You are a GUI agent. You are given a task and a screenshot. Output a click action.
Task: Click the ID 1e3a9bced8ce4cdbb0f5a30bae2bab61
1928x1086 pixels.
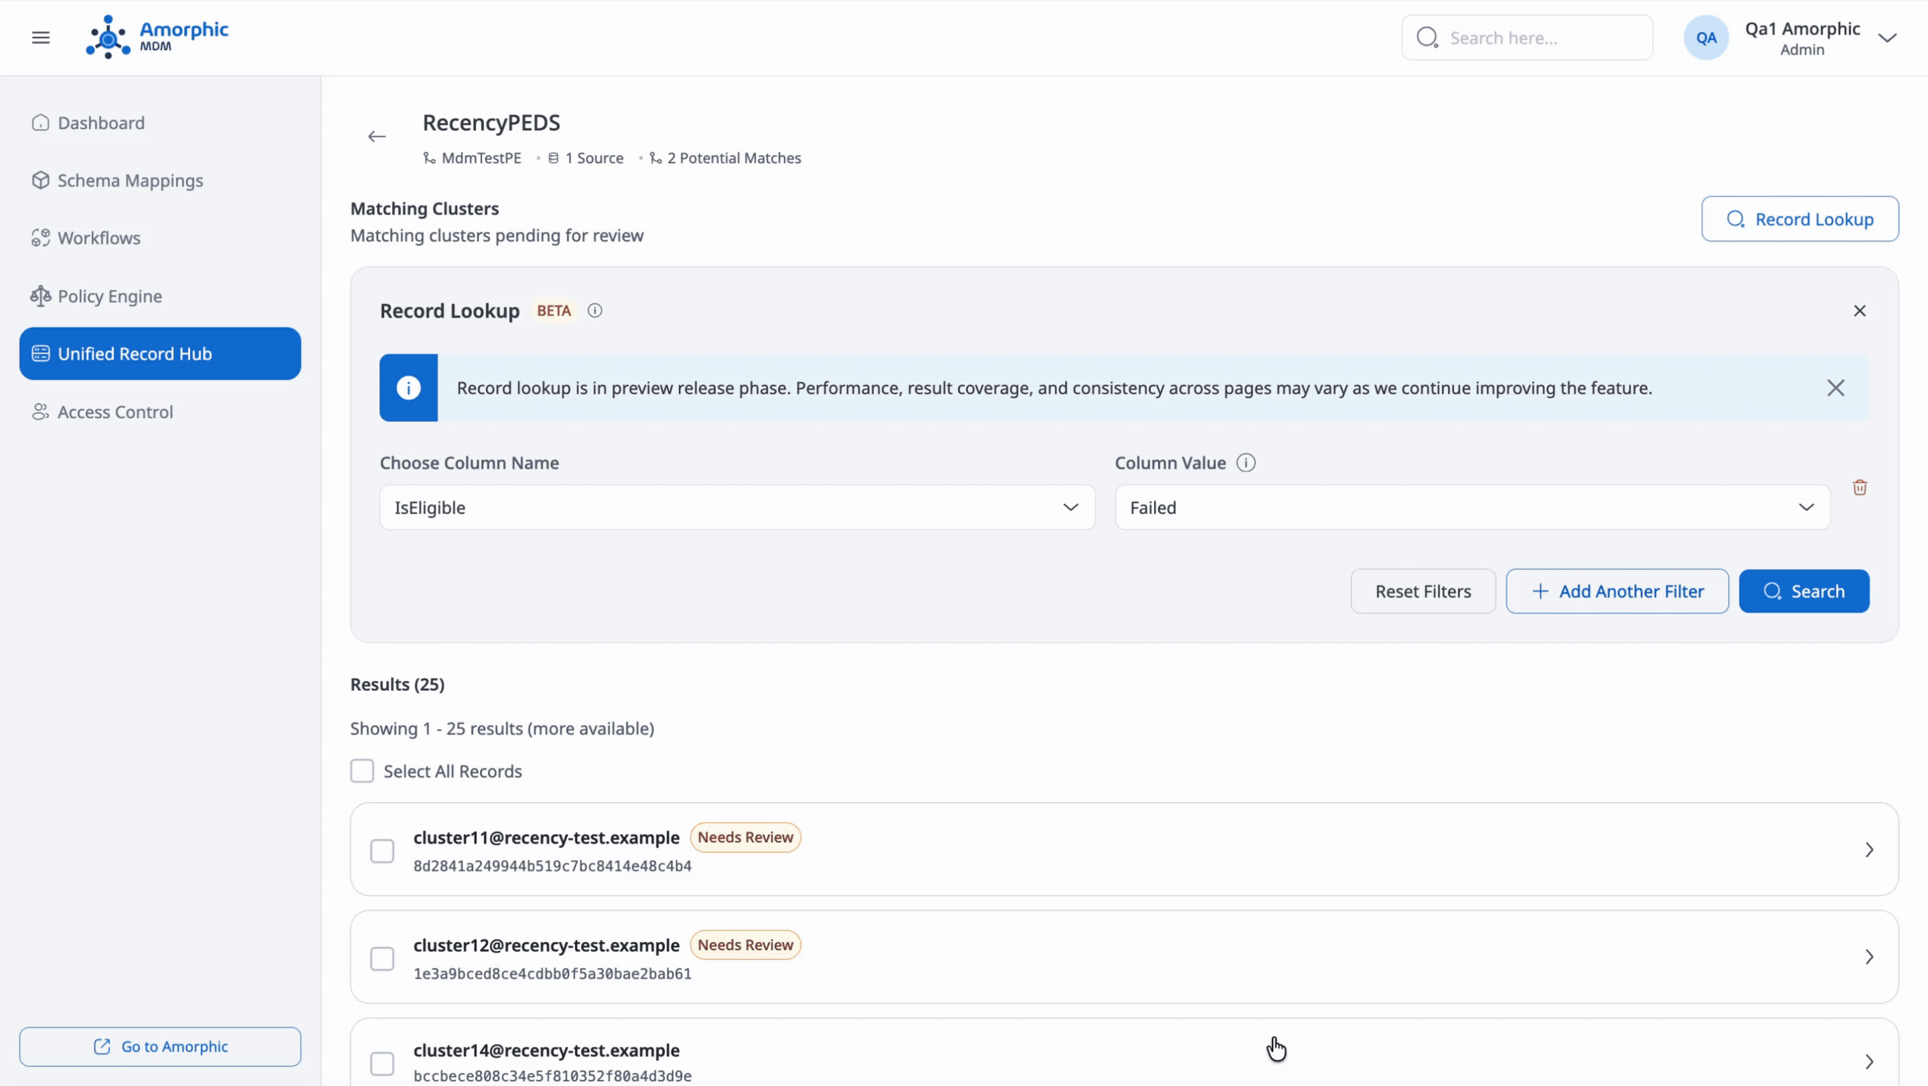point(552,974)
